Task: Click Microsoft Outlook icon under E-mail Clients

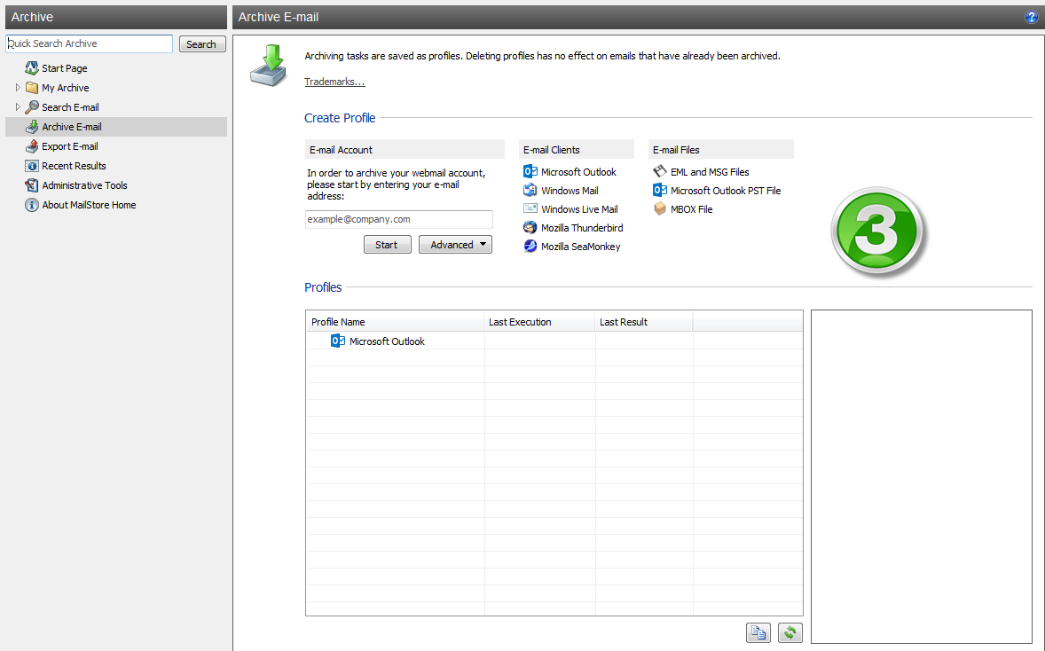Action: (530, 171)
